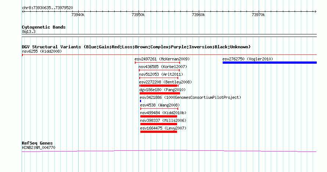Click the 73950k ruler label
This screenshot has width=327, height=172.
[138, 15]
